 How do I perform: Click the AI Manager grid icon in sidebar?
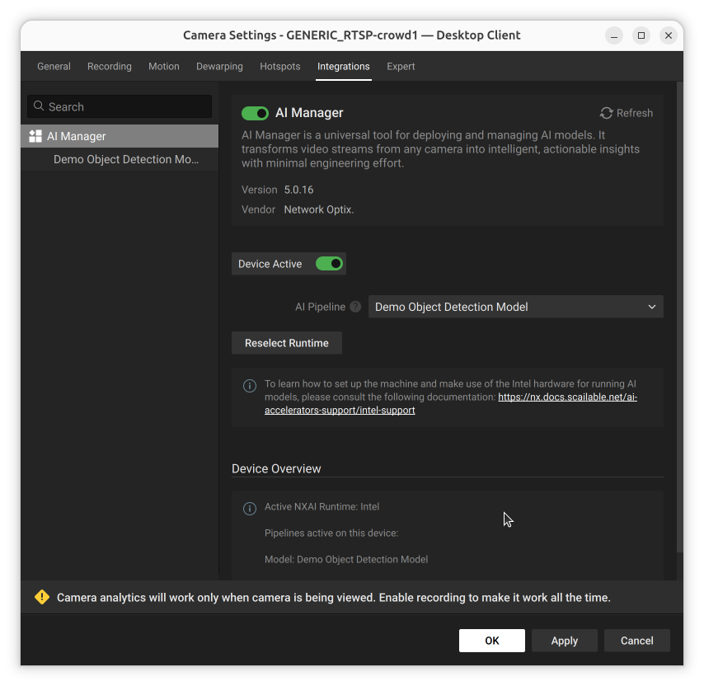(x=35, y=136)
